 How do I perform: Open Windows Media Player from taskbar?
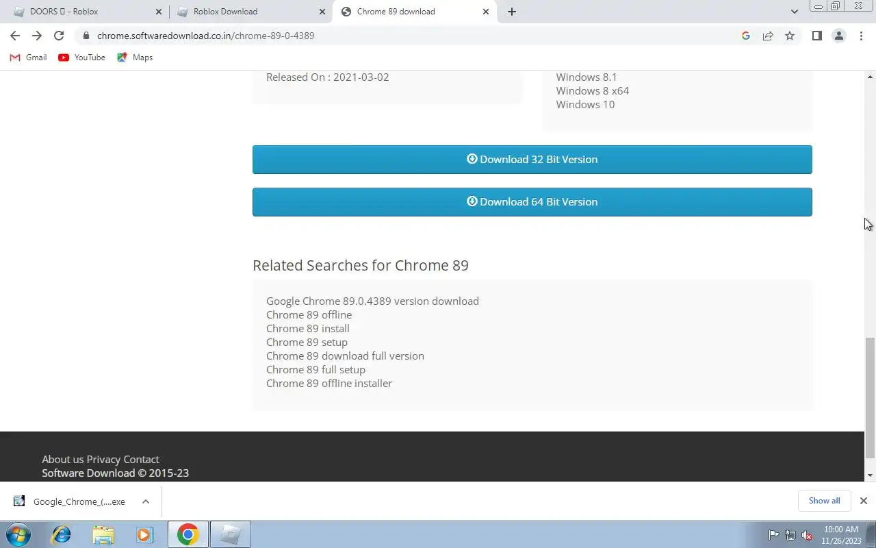144,534
